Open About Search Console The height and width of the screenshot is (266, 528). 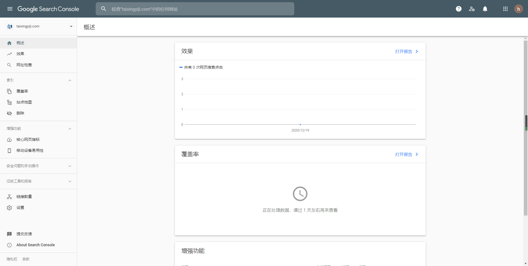pyautogui.click(x=38, y=245)
